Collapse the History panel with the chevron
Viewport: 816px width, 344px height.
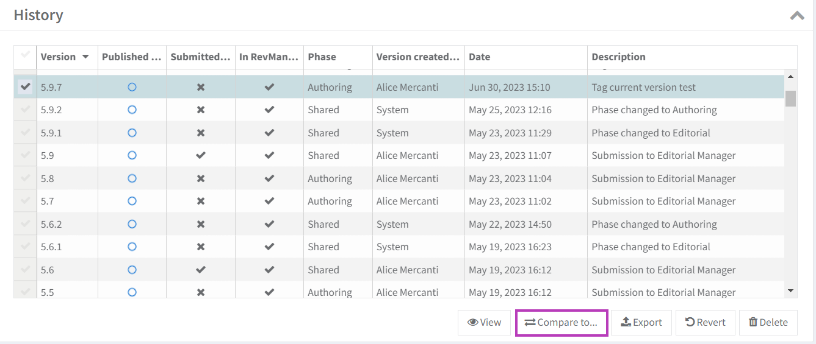pyautogui.click(x=797, y=16)
